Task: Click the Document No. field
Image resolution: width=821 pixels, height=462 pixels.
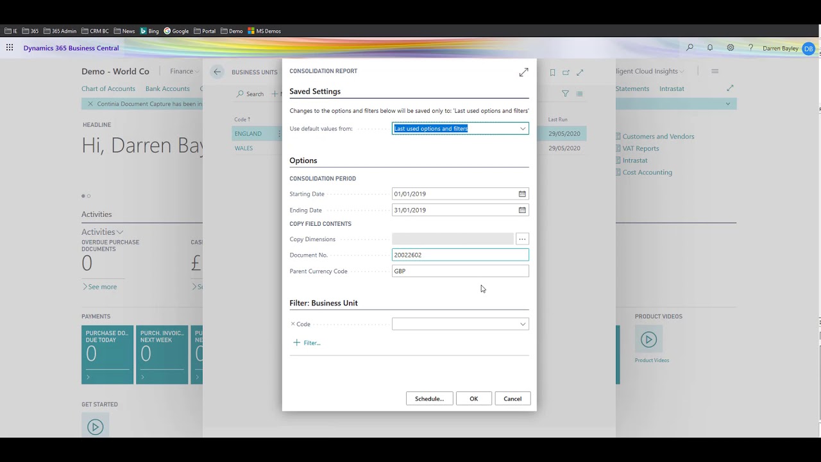Action: click(461, 255)
